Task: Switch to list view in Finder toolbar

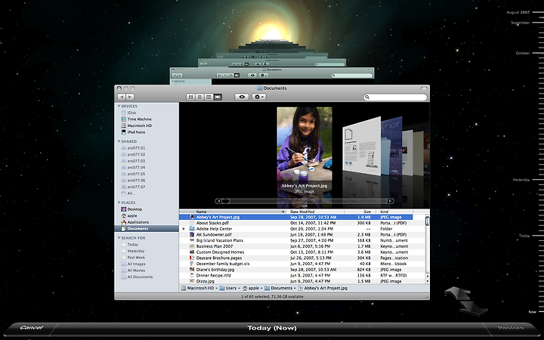Action: click(199, 97)
